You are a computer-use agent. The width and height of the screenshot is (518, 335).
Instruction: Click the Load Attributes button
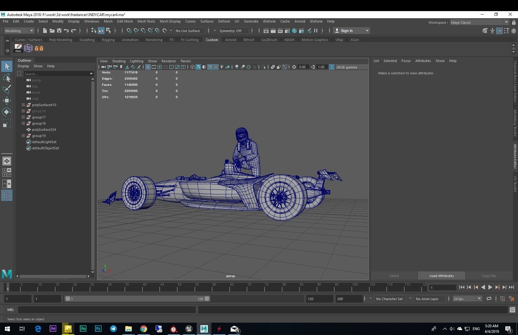[442, 276]
